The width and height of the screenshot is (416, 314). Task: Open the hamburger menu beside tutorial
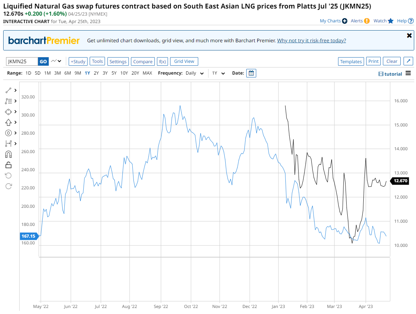coord(408,74)
